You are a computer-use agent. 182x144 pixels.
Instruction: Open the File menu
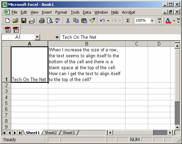point(14,12)
